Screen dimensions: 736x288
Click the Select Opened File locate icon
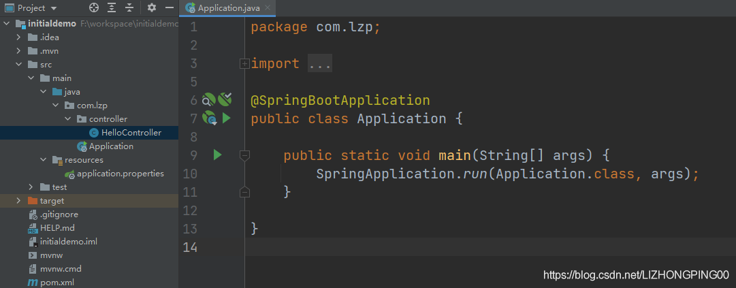point(94,8)
